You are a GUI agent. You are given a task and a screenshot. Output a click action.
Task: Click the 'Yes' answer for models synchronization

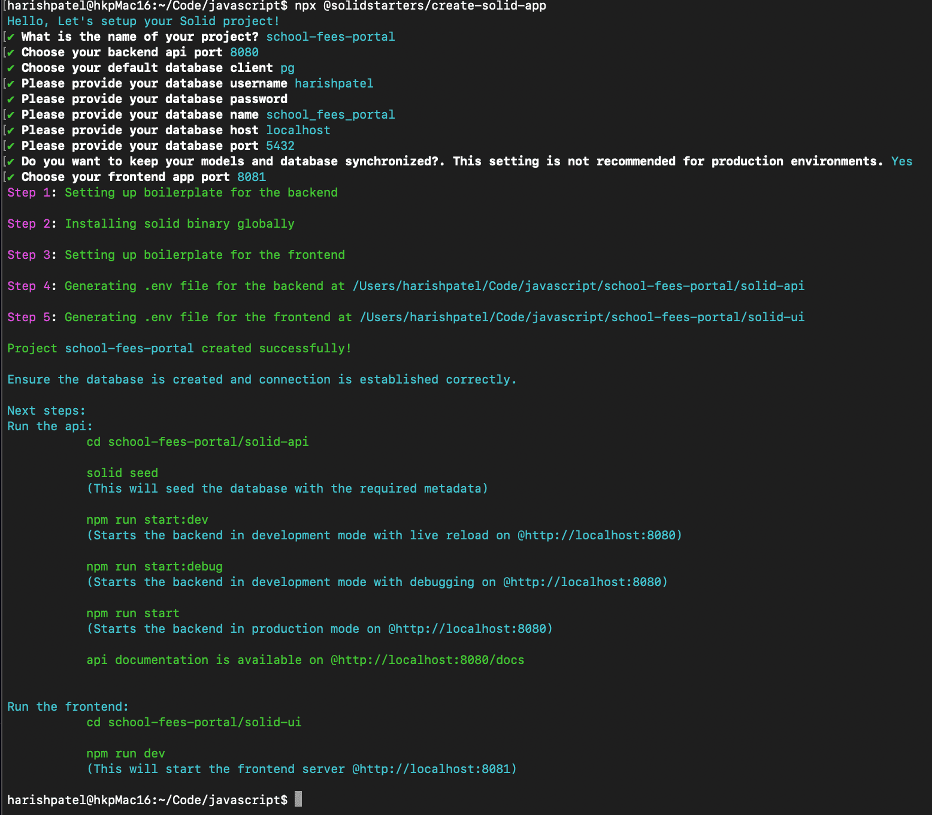tap(902, 161)
